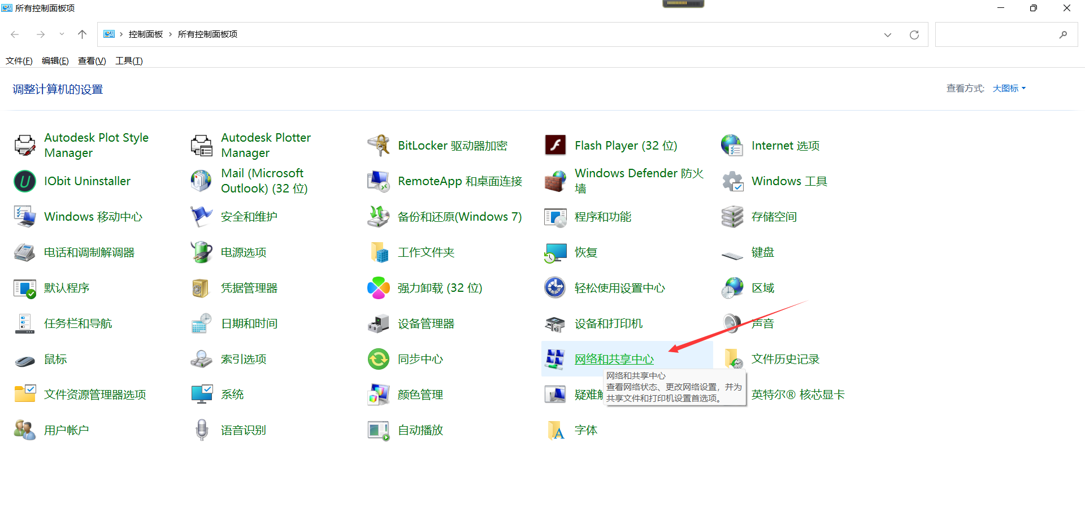Image resolution: width=1085 pixels, height=508 pixels.
Task: Click the 同步中心 green icon
Action: (x=379, y=359)
